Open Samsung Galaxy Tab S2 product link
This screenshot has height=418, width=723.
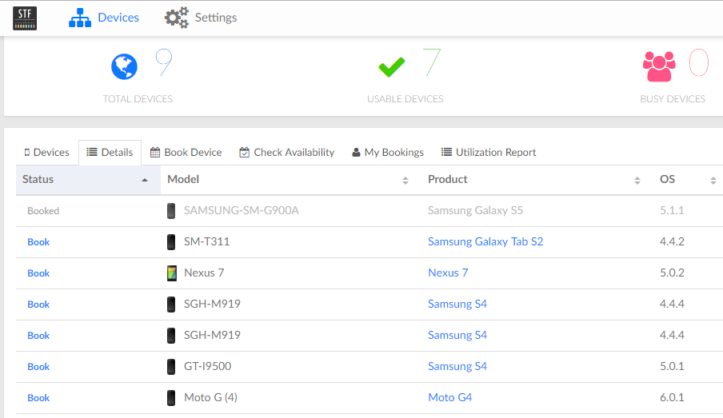485,242
